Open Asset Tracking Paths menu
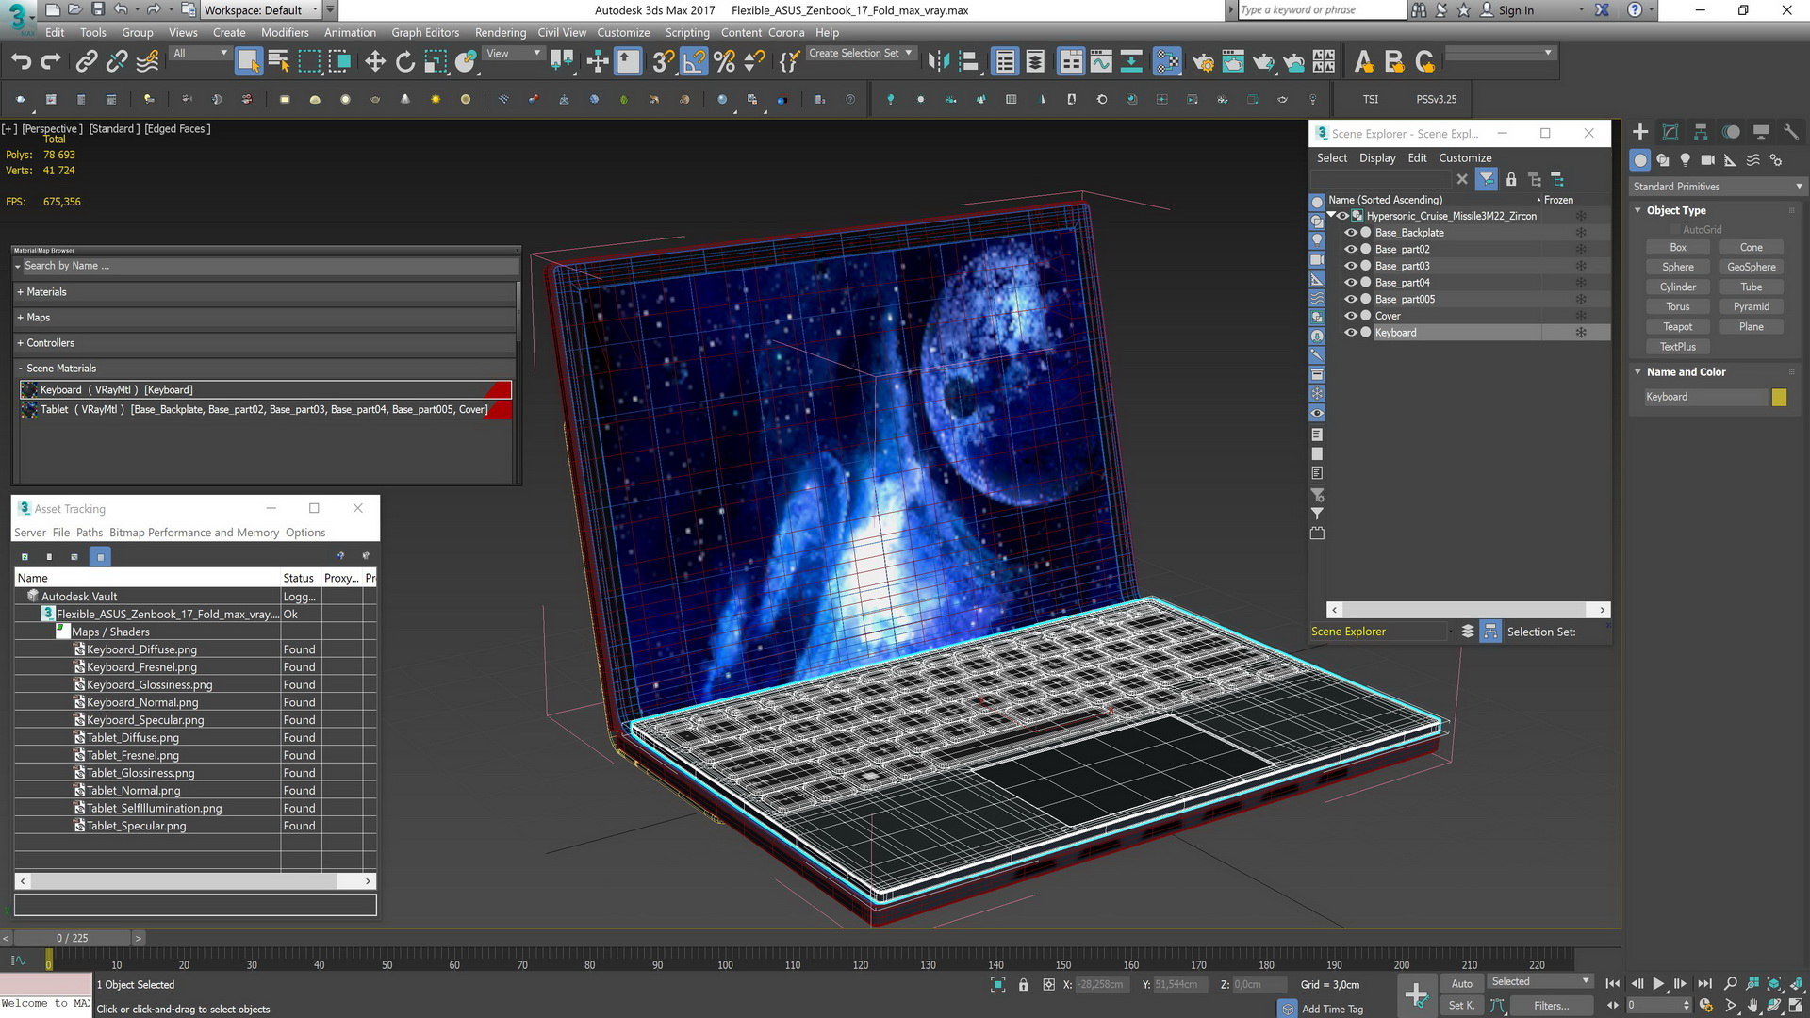Image resolution: width=1810 pixels, height=1018 pixels. tap(90, 533)
